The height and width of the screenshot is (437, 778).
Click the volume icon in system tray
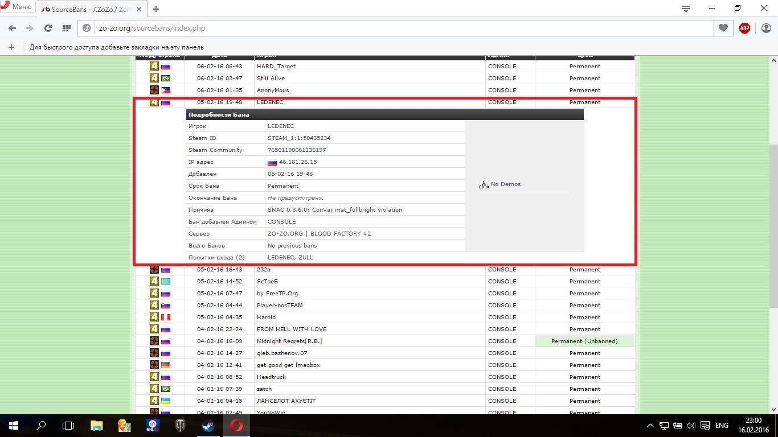coord(690,426)
